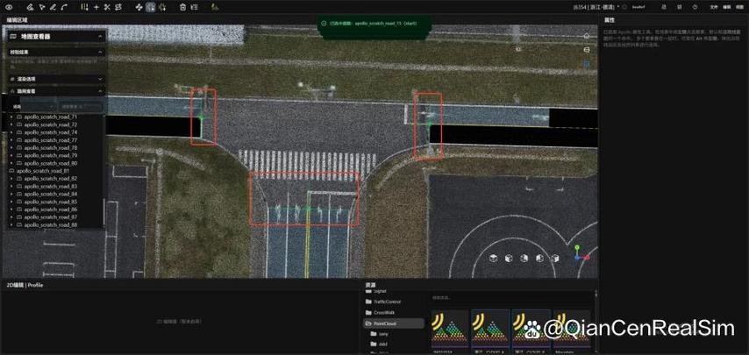749x355 pixels.
Task: Select the PointCloud folder in resources
Action: 394,323
